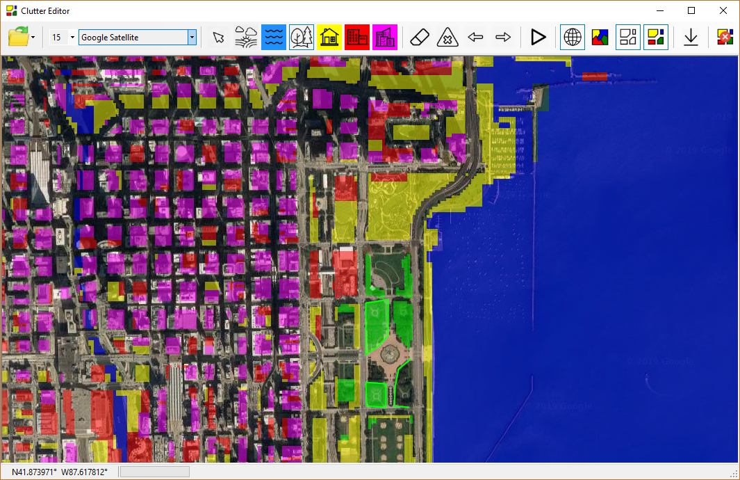
Task: Select the pointer selection tool
Action: coord(217,37)
